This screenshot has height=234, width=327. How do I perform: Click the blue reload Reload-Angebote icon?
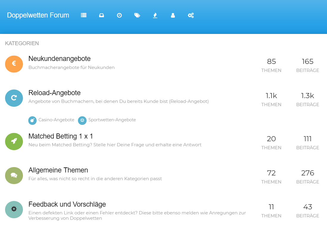14,98
